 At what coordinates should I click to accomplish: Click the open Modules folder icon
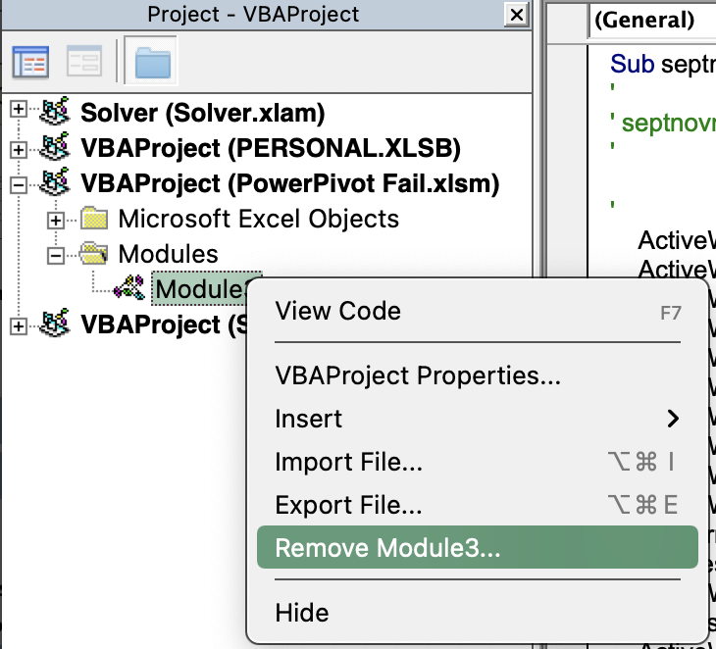(93, 253)
